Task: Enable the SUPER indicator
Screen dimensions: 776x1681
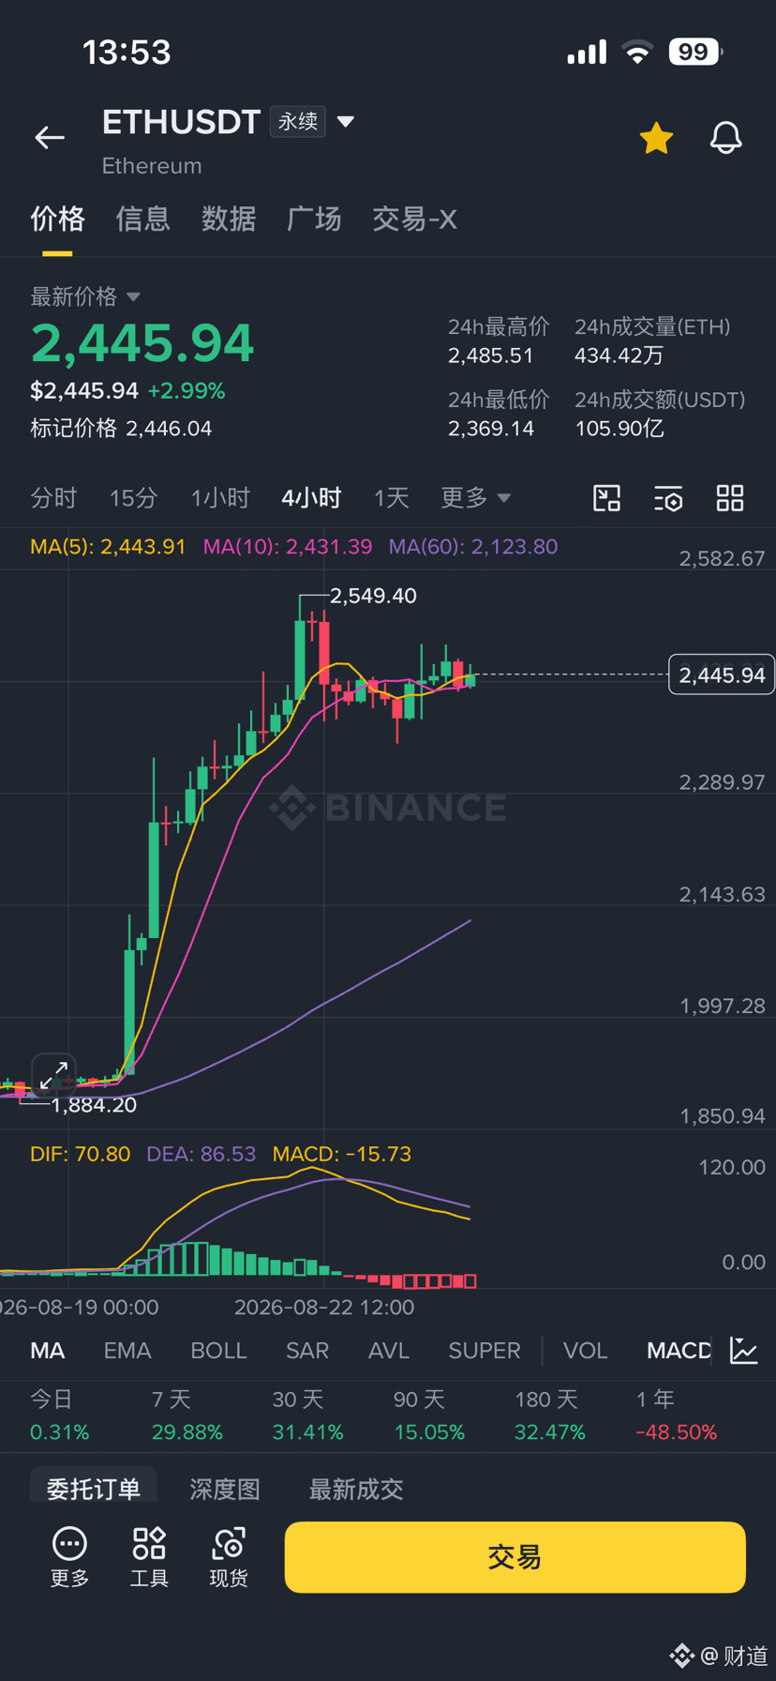Action: [485, 1351]
